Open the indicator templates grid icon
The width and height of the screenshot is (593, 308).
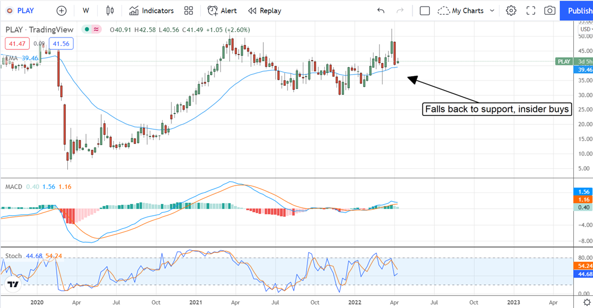[188, 10]
